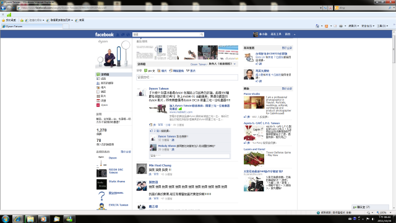Open Agnès b. CAFÉ L.P.G. Taiwan link
This screenshot has width=396, height=223.
262,123
